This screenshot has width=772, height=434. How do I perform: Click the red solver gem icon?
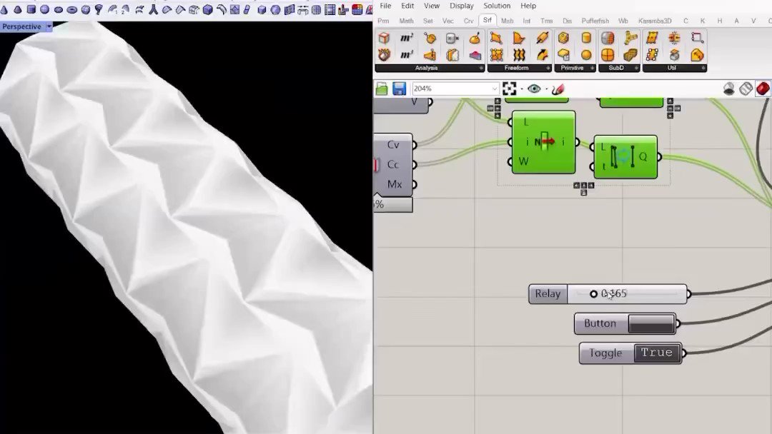point(762,88)
